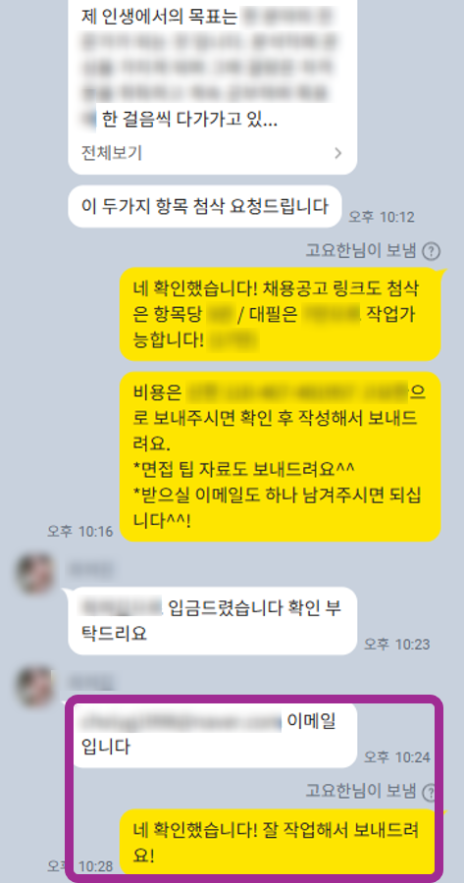Image resolution: width=464 pixels, height=883 pixels.
Task: Click the lower 고요한님이 보냄 label
Action: click(x=360, y=791)
